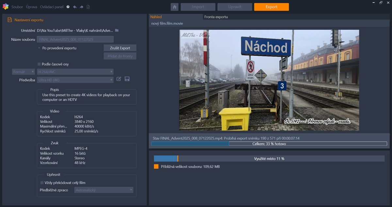Screen dimensions: 392x207
Task: Open the Ultra HD (4K) preset dropdown
Action: [75, 80]
